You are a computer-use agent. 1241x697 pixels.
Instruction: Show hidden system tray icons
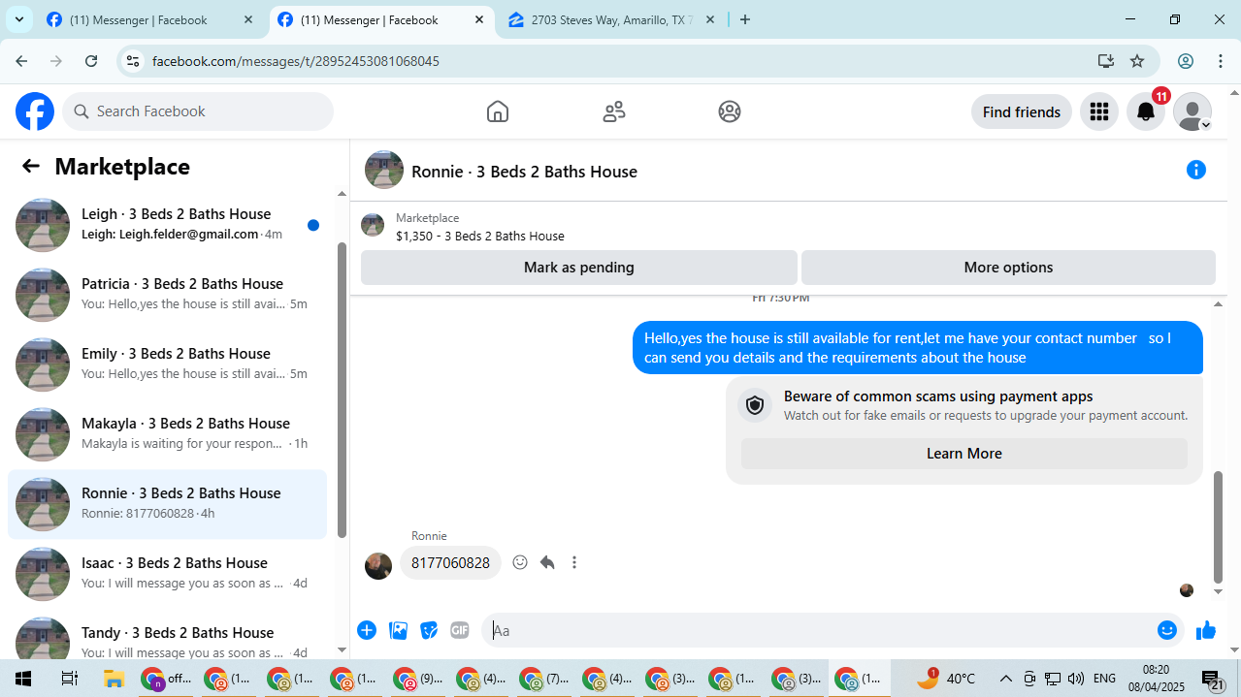[x=1005, y=679]
